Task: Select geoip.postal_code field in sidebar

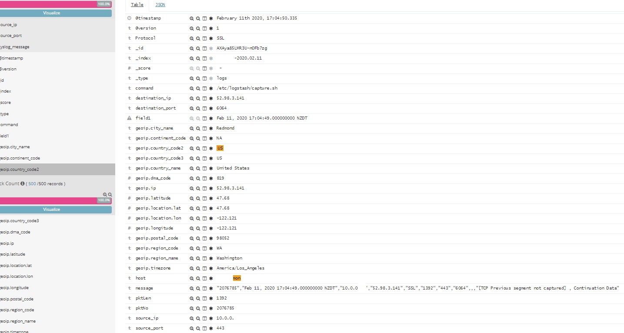Action: (17, 299)
